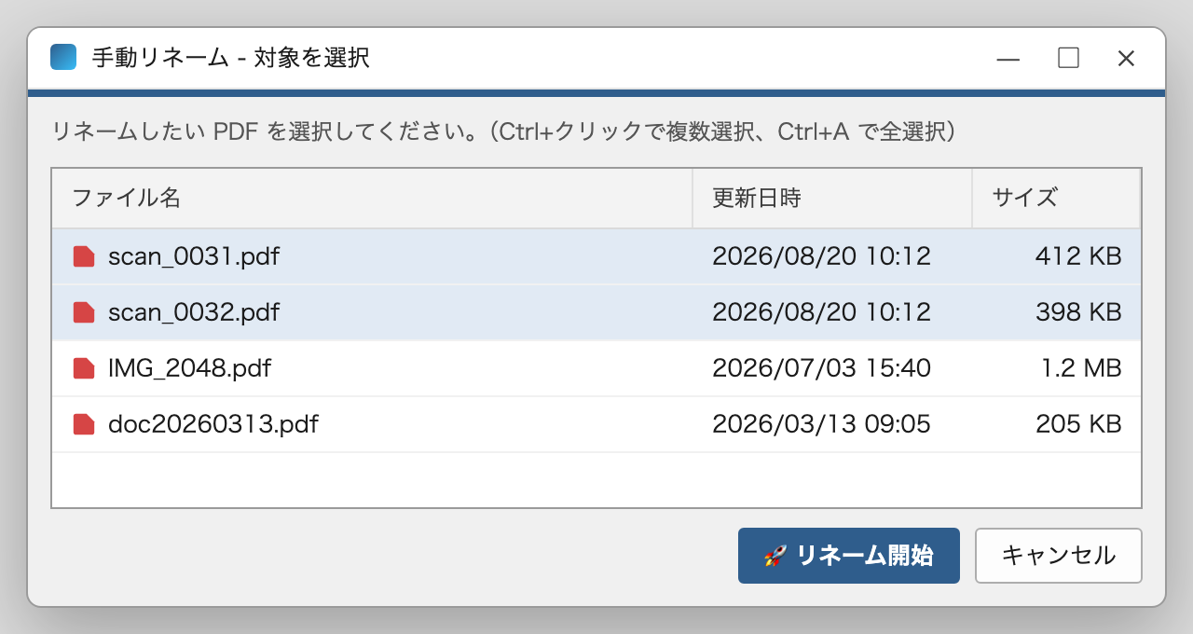The height and width of the screenshot is (634, 1193).
Task: Click the 2026/07/03 15:40 date cell
Action: [821, 368]
